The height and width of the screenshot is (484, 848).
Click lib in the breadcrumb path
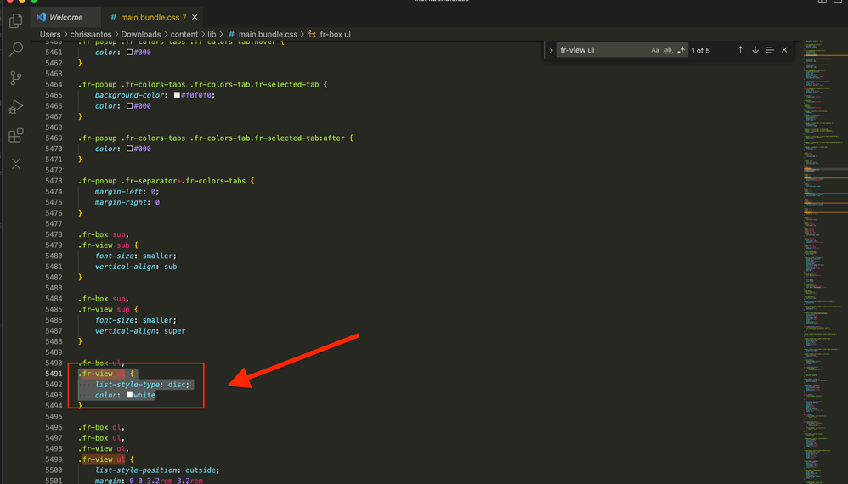click(x=212, y=34)
